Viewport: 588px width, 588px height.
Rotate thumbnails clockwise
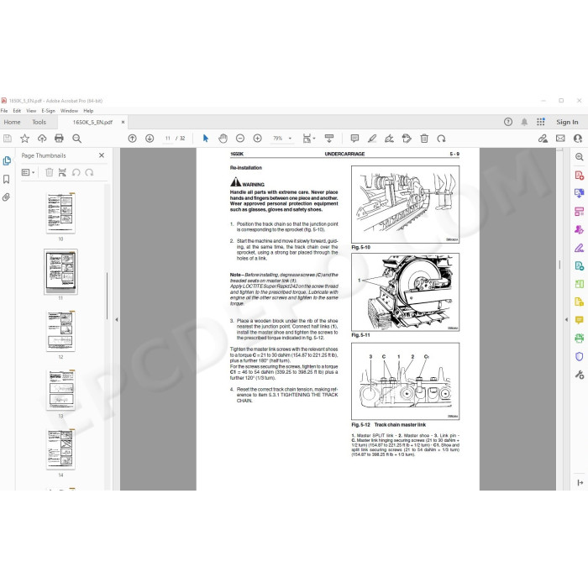coord(89,172)
